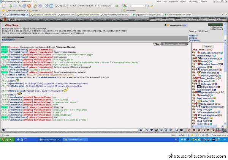Viewport: 228px width, 160px height.
Task: Click 'Nekro Velmat' name in chat greeting line
Action: pyautogui.click(x=17, y=91)
